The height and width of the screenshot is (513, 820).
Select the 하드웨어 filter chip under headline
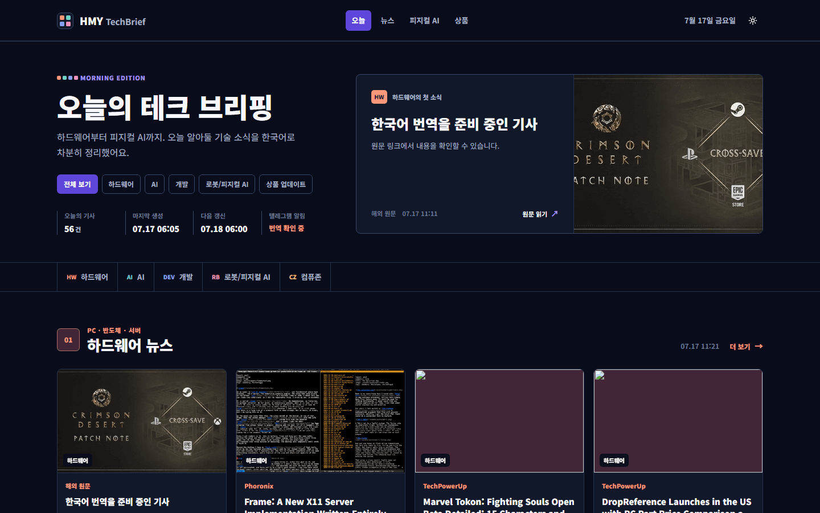pos(121,184)
